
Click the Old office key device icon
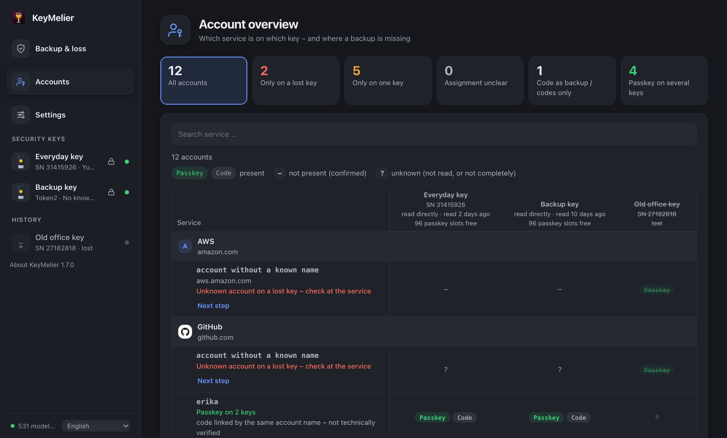pos(21,243)
